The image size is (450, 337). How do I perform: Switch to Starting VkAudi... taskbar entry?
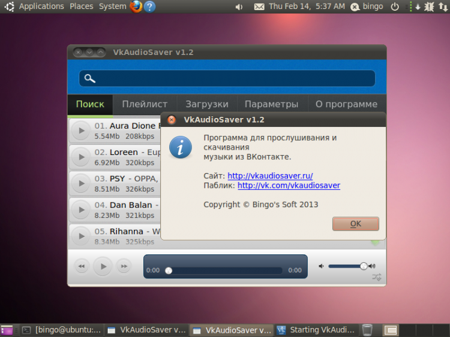click(316, 330)
